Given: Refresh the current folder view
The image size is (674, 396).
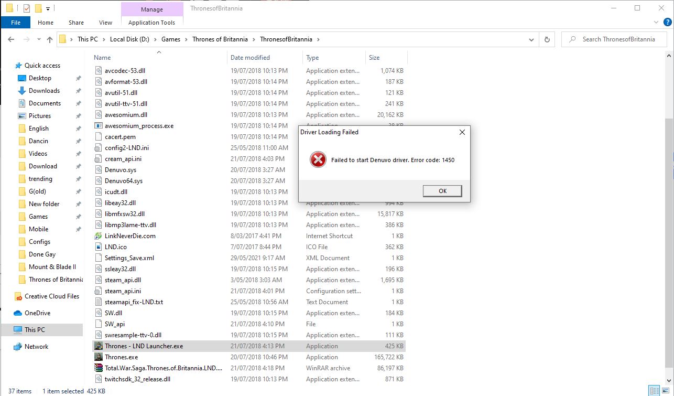Looking at the screenshot, I should pyautogui.click(x=547, y=39).
